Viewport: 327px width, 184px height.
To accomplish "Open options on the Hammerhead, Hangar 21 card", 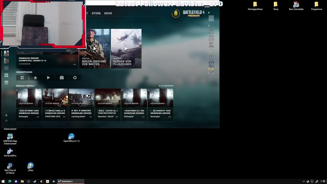I will (74, 64).
